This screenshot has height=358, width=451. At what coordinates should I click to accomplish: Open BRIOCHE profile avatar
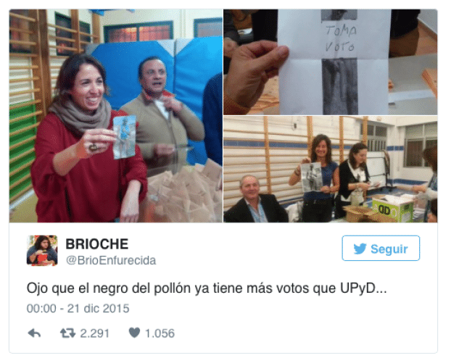pos(42,250)
